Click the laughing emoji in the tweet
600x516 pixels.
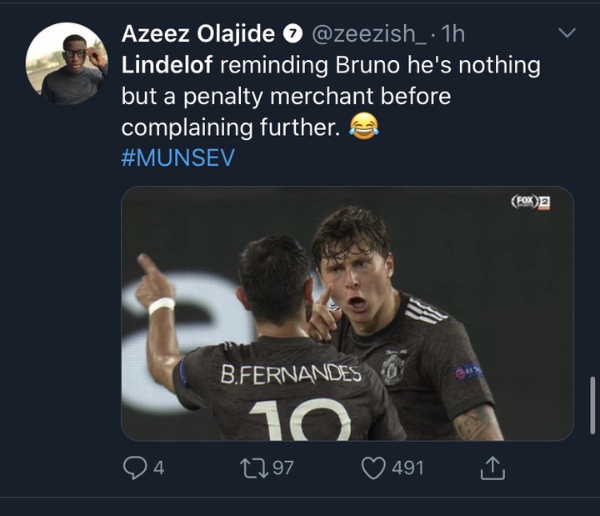[363, 128]
